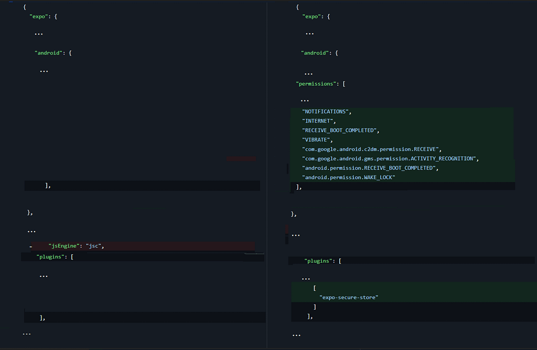This screenshot has height=350, width=537.
Task: Click the "INTERNET" permission entry
Action: coord(318,121)
